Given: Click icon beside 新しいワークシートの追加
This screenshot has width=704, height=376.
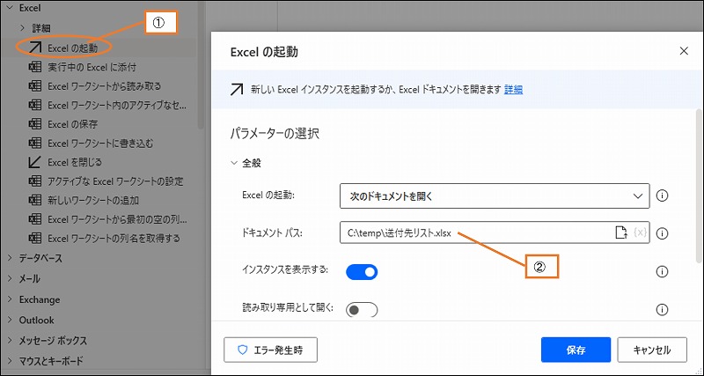Looking at the screenshot, I should click(35, 201).
